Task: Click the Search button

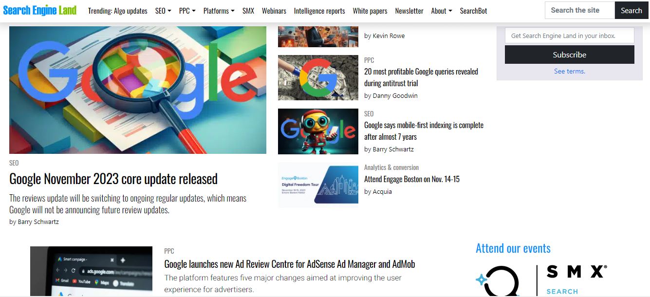Action: tap(631, 10)
